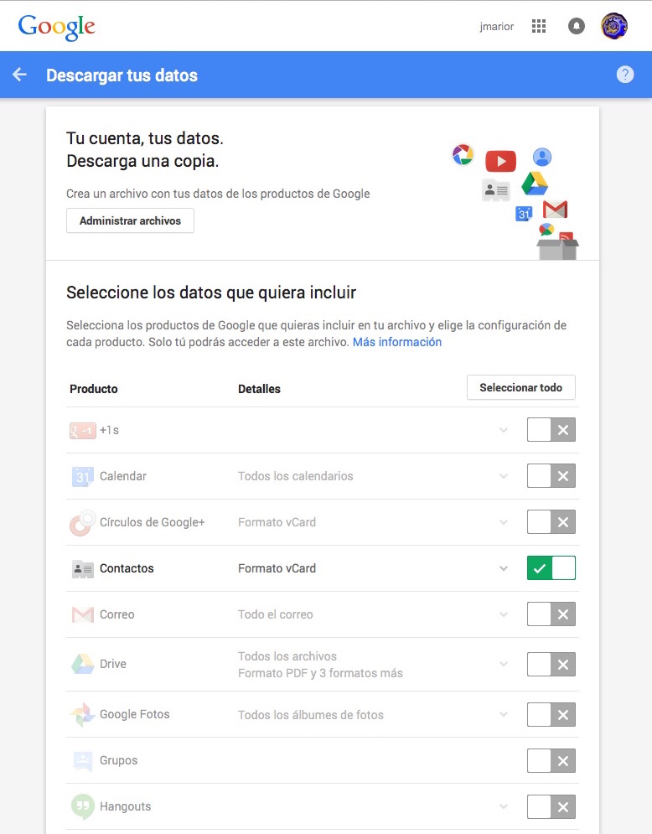Click the jmarior account name
The width and height of the screenshot is (652, 834).
497,26
